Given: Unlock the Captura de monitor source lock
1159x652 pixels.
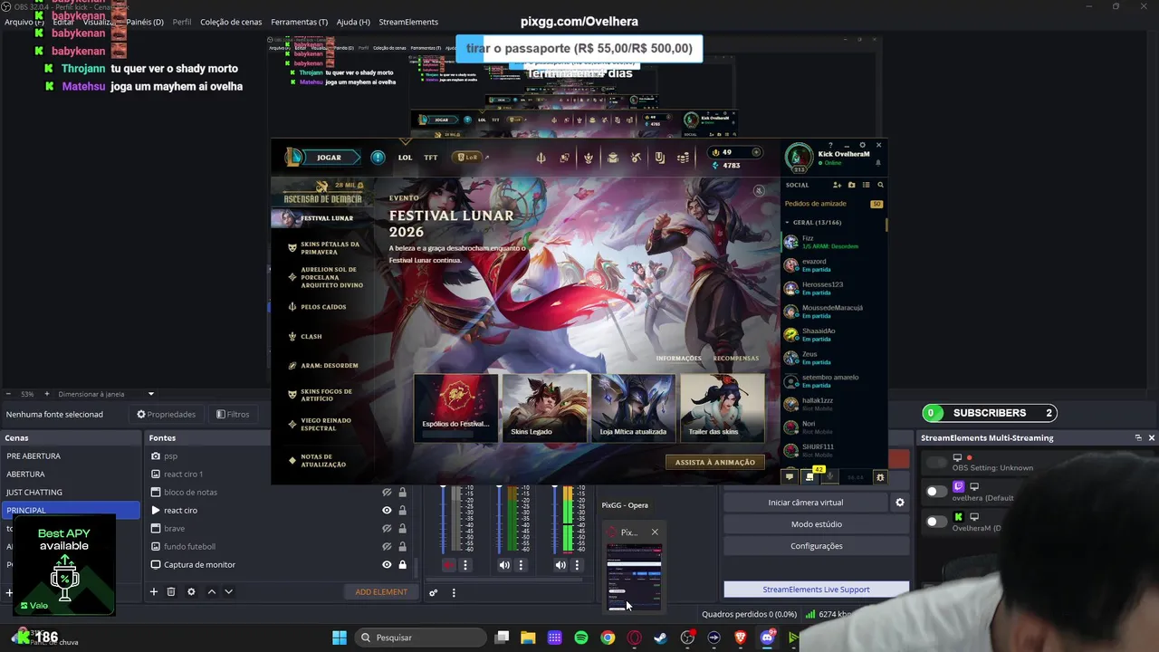Looking at the screenshot, I should [402, 564].
